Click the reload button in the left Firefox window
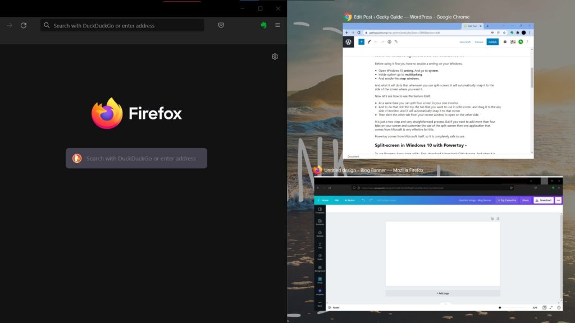575x323 pixels. 24,25
